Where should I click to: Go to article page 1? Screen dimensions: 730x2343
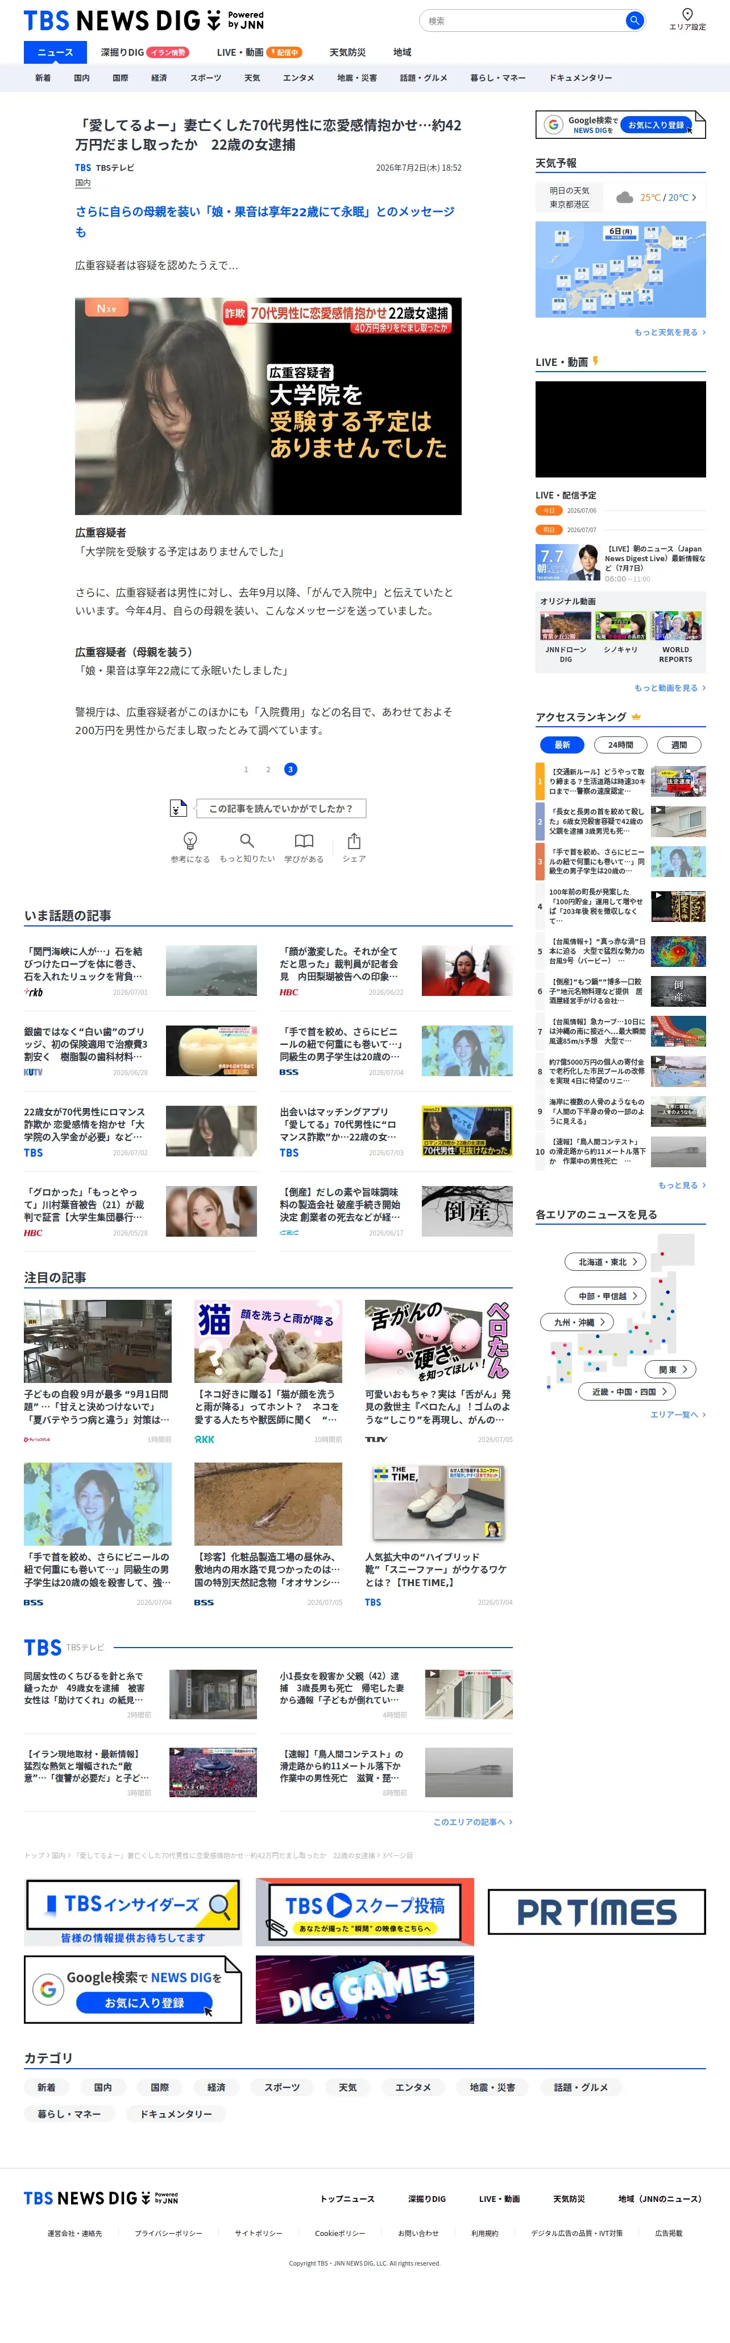[x=246, y=769]
